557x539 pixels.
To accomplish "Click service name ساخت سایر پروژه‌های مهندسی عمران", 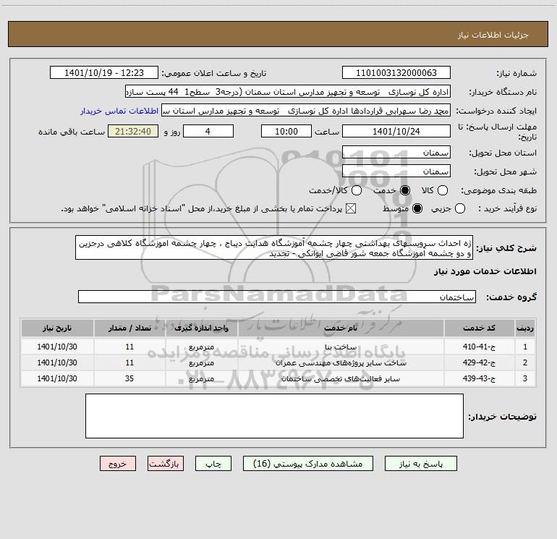I will click(x=341, y=362).
